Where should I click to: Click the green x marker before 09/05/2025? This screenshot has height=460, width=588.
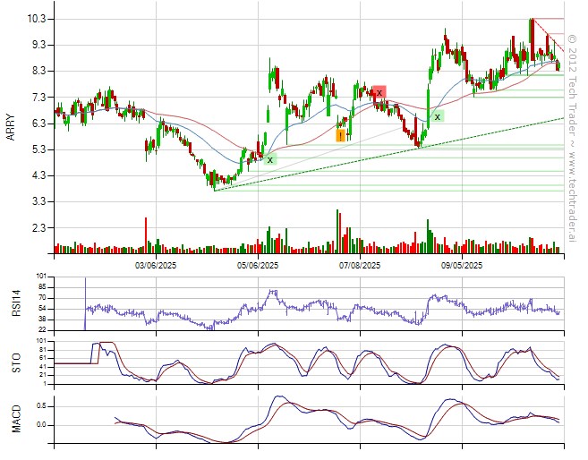point(437,116)
